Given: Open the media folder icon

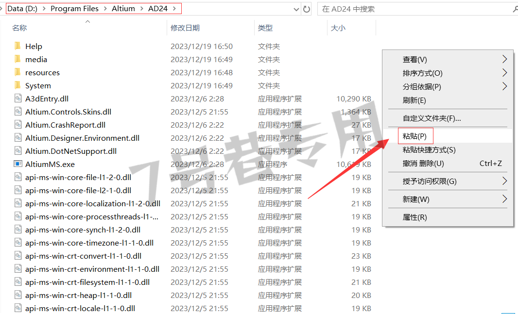Looking at the screenshot, I should click(17, 59).
